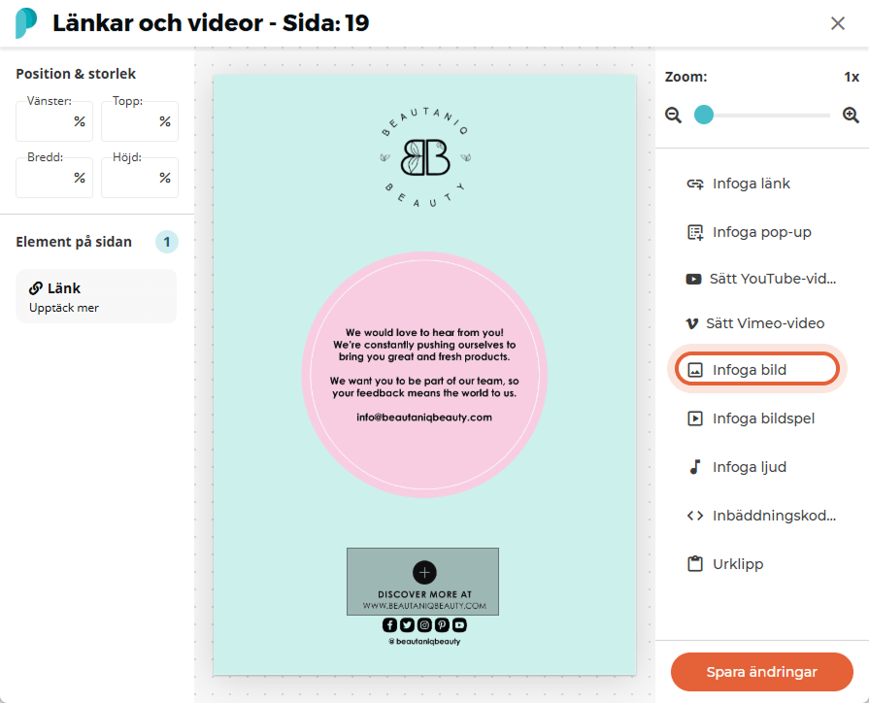Save with Spara ändringar button
This screenshot has width=869, height=703.
point(761,672)
